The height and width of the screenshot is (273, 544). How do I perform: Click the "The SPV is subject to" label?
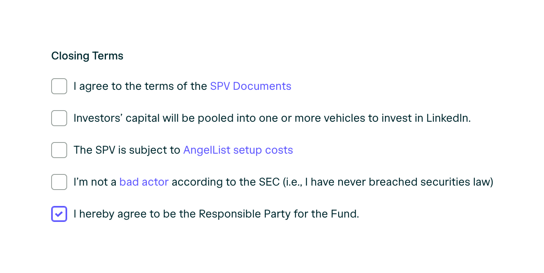pyautogui.click(x=127, y=150)
